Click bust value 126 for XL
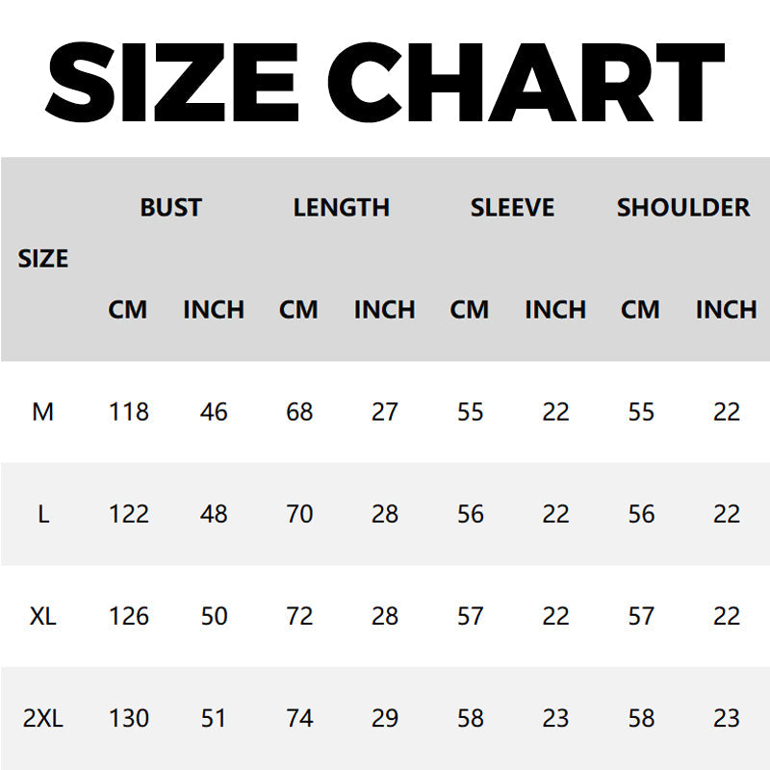The width and height of the screenshot is (770, 770). point(128,616)
